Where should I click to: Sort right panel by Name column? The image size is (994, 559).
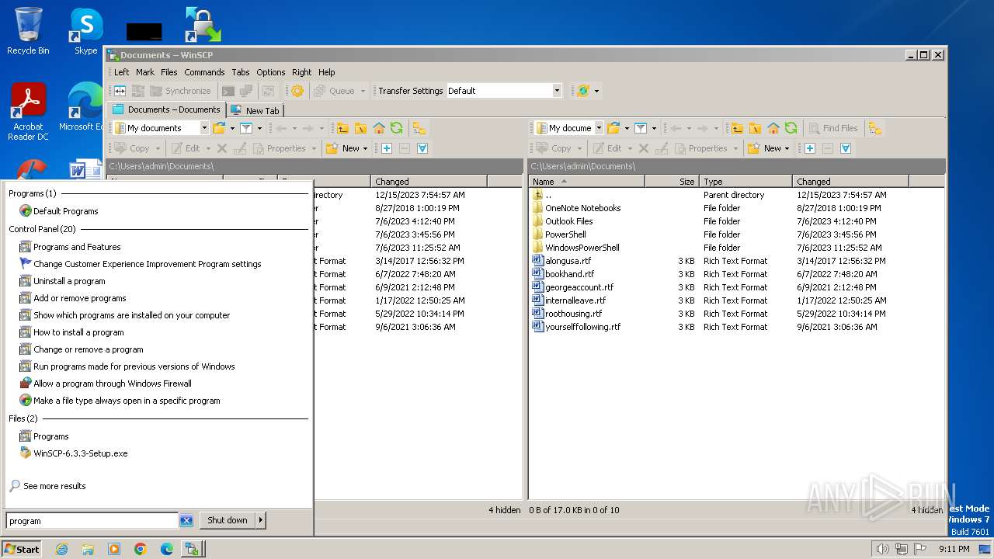coord(587,181)
